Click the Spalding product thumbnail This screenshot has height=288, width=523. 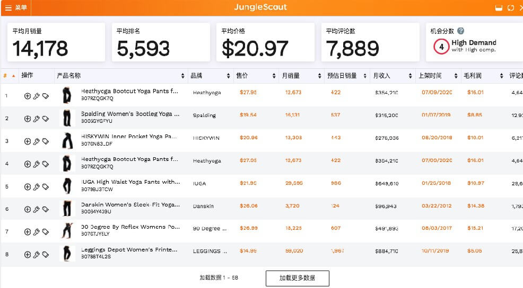(x=67, y=118)
